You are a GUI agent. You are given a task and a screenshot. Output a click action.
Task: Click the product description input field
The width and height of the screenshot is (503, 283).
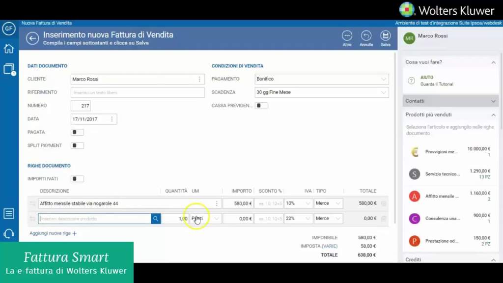tap(95, 219)
